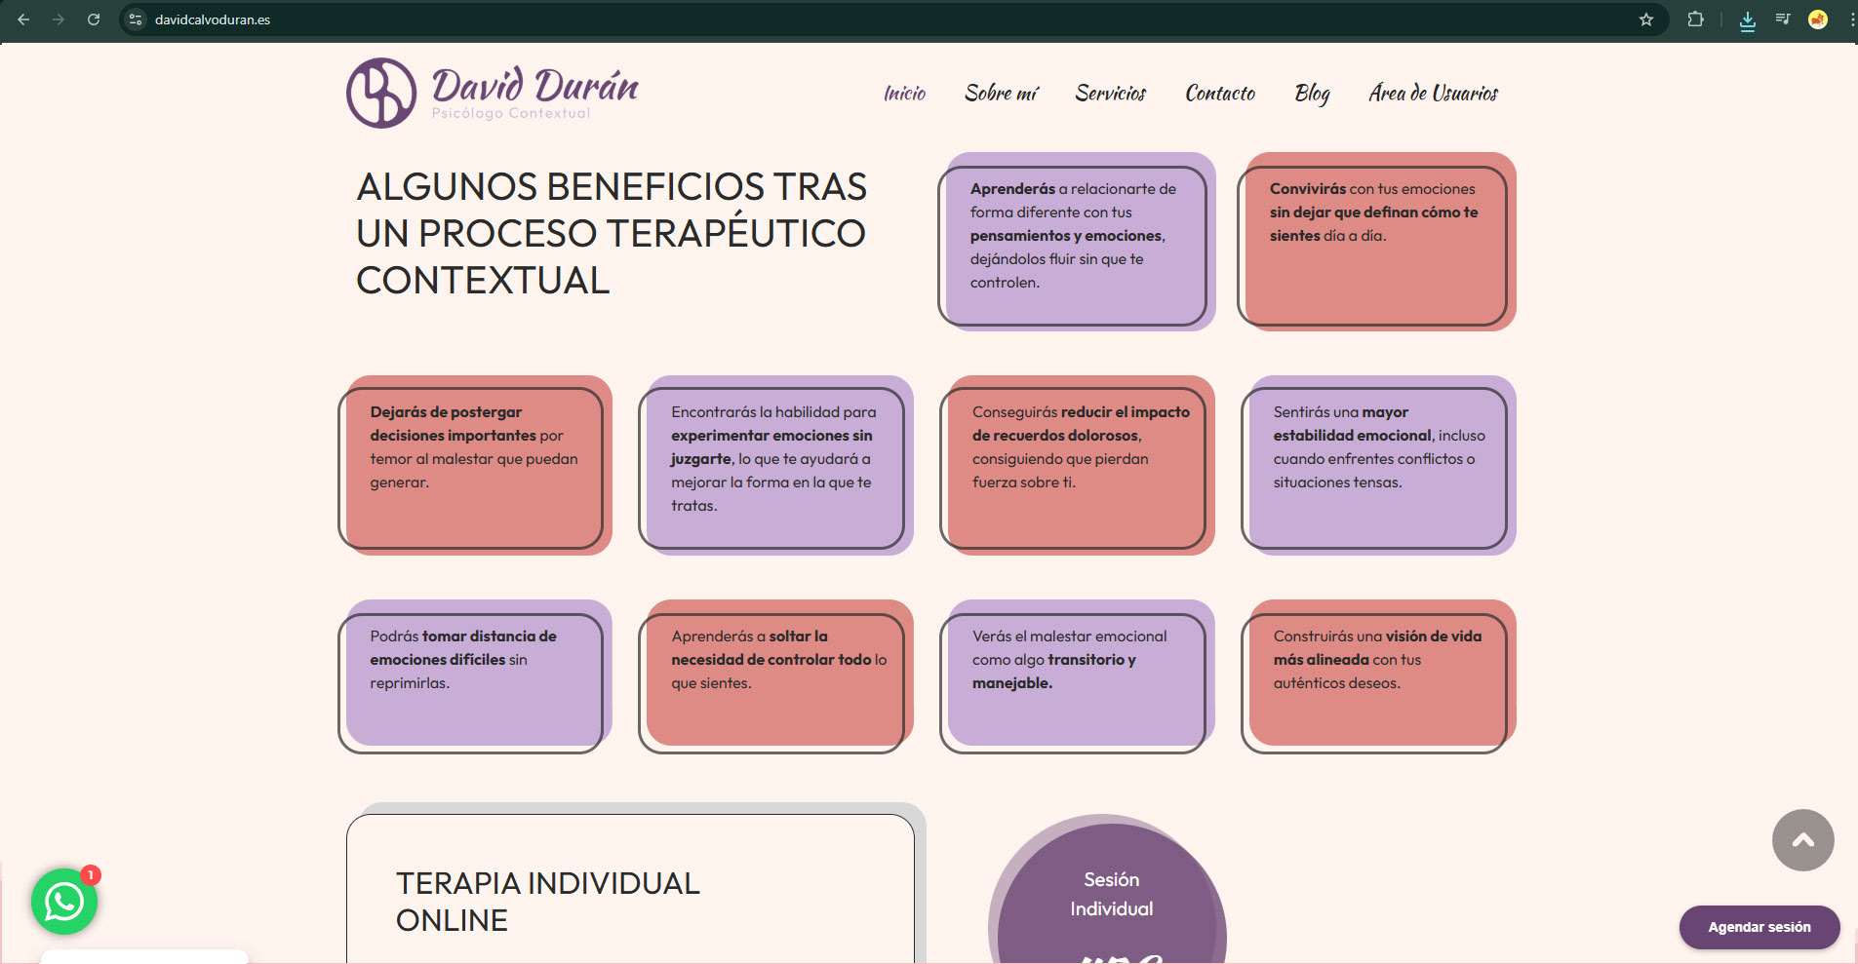Click the 'reducir el impacto de recuerdos' card
The image size is (1858, 964).
tap(1077, 465)
